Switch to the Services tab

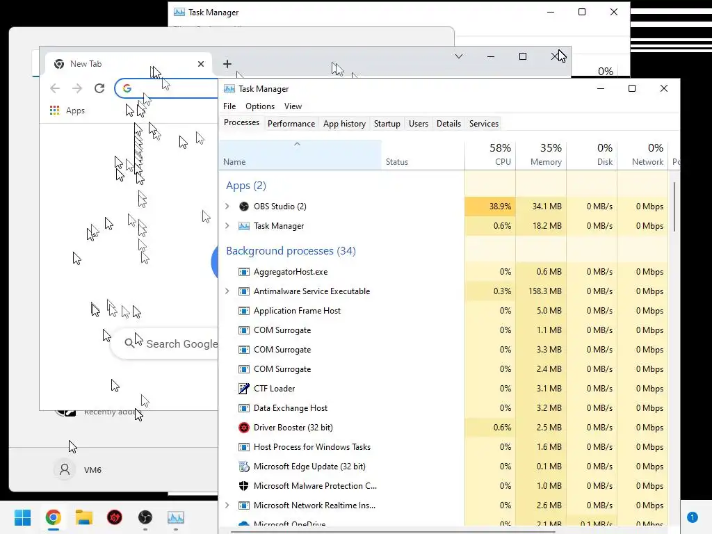pos(484,124)
